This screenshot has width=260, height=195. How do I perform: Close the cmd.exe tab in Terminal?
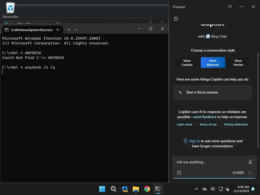tap(58, 30)
